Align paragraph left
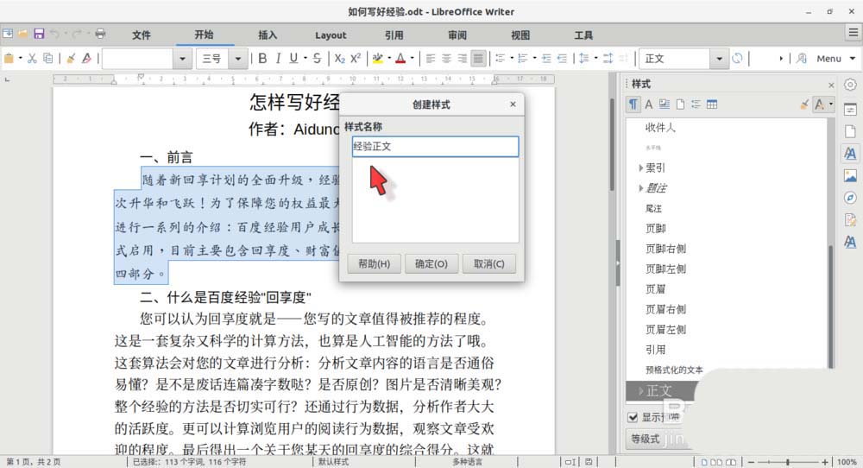This screenshot has width=863, height=468. [x=431, y=59]
